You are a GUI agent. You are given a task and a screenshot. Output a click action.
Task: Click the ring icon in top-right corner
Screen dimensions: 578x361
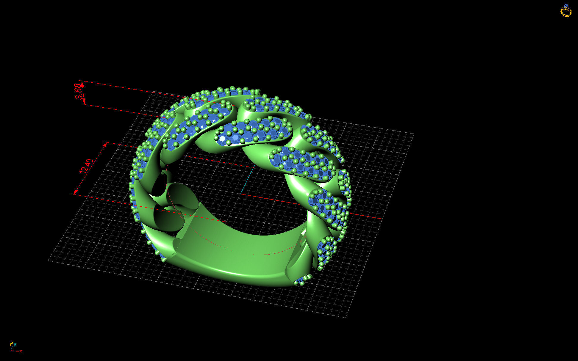566,10
